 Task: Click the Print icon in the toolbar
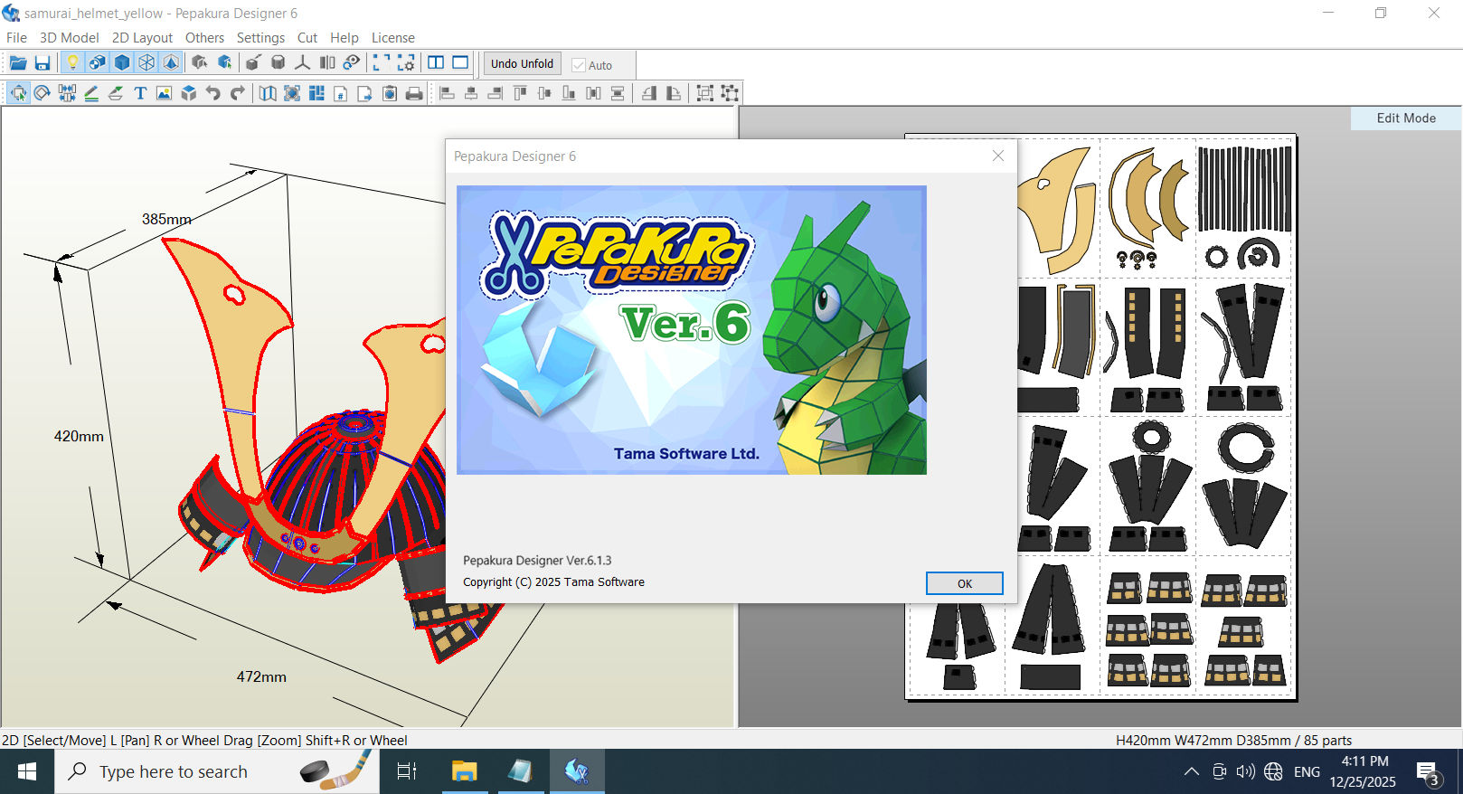(x=414, y=93)
